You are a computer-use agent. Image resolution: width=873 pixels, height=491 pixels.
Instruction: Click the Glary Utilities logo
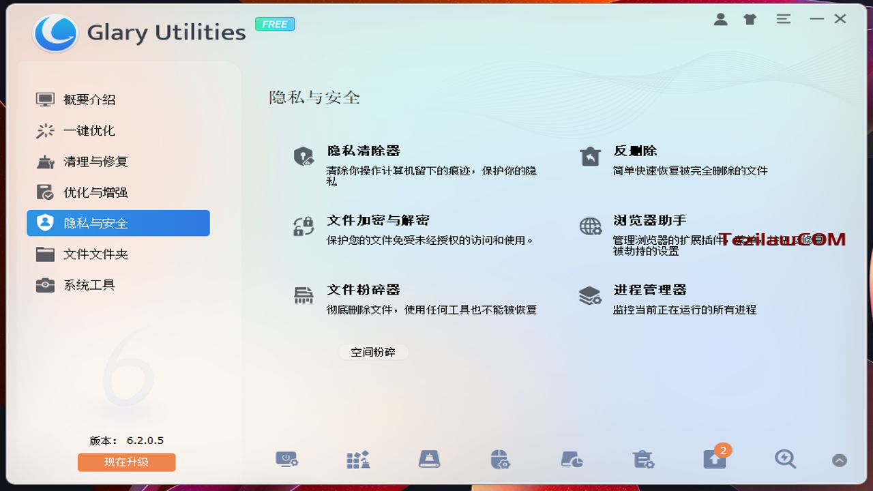coord(55,33)
